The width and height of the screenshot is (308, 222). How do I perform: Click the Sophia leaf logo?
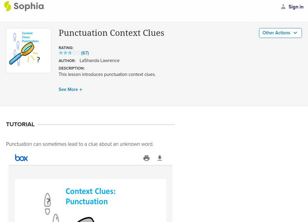[8, 6]
